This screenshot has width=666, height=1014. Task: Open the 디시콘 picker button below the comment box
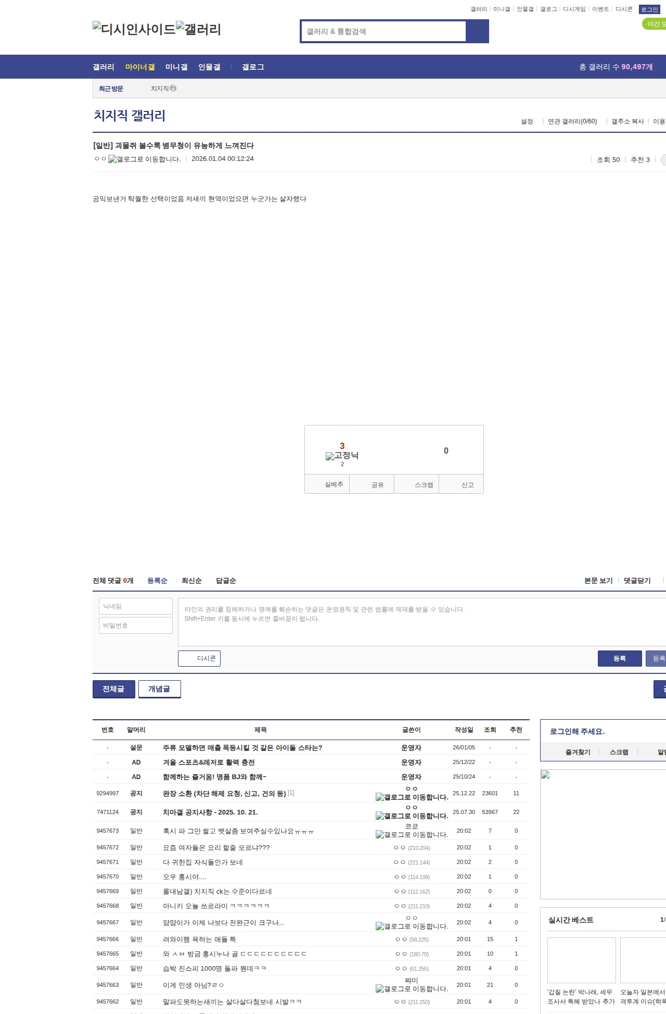(199, 658)
